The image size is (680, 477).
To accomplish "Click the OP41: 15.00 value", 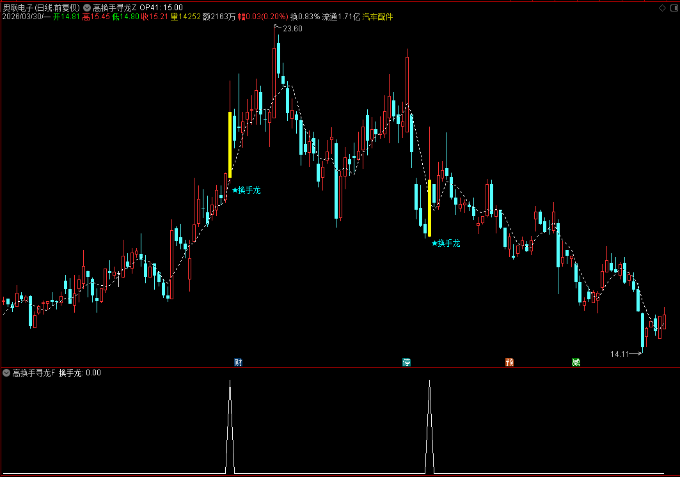I will pyautogui.click(x=161, y=8).
